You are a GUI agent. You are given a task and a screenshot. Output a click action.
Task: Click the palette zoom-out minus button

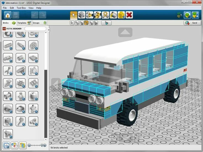[x=29, y=145]
